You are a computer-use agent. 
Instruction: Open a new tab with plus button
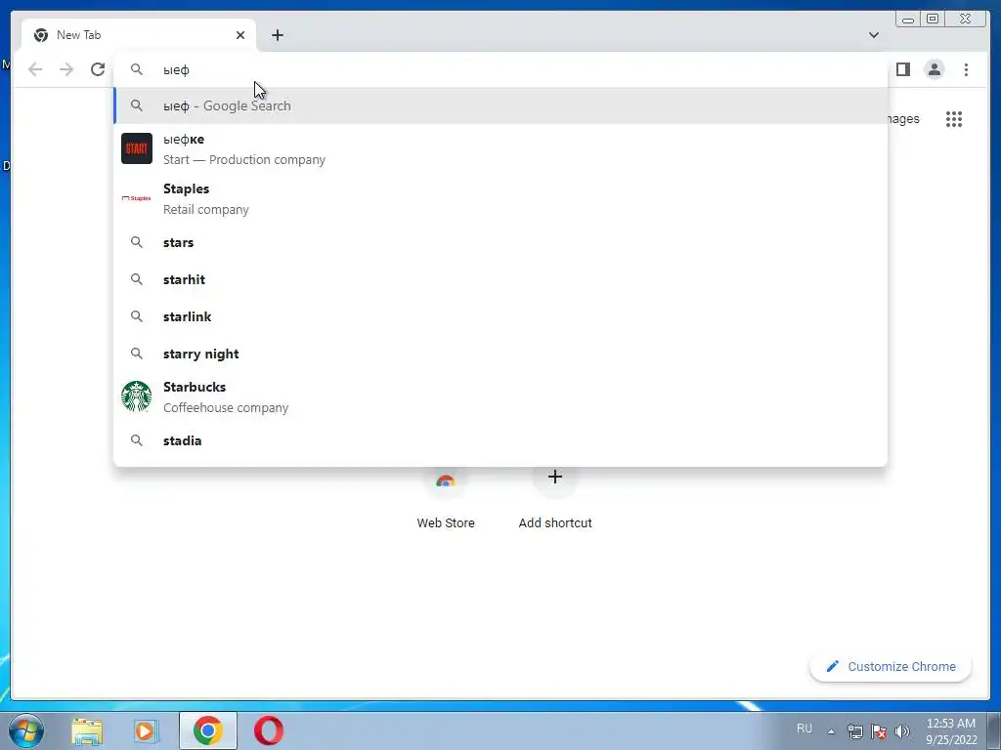click(277, 35)
